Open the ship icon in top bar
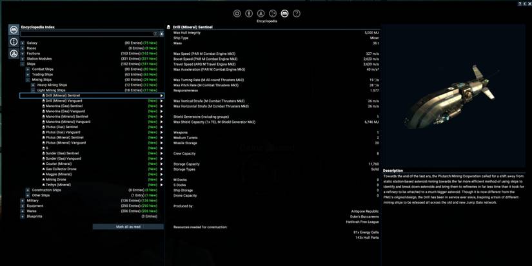Screen dimensions: 532x266 click(261, 14)
